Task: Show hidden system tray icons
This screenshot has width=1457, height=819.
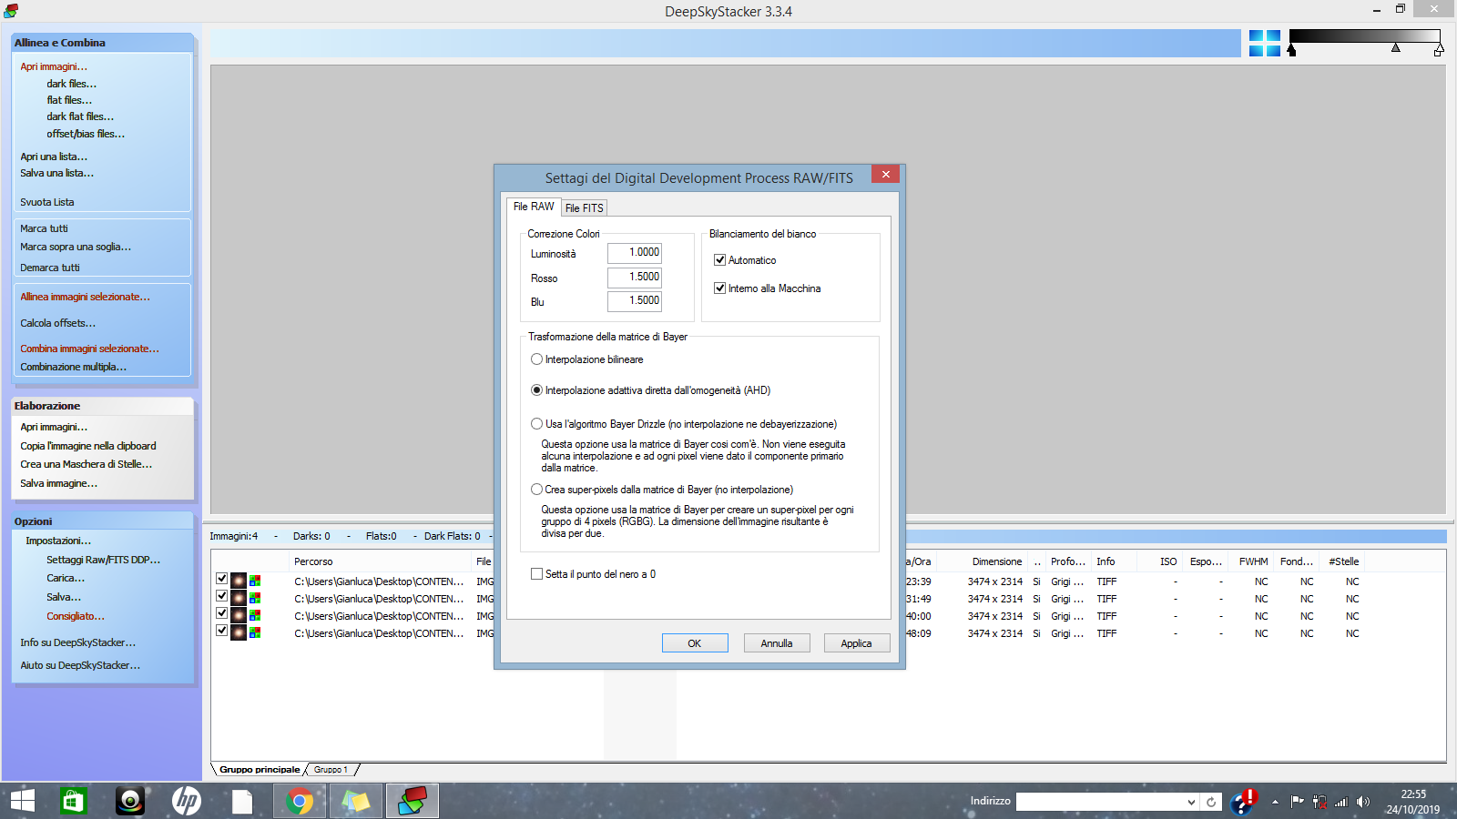Action: pyautogui.click(x=1275, y=802)
